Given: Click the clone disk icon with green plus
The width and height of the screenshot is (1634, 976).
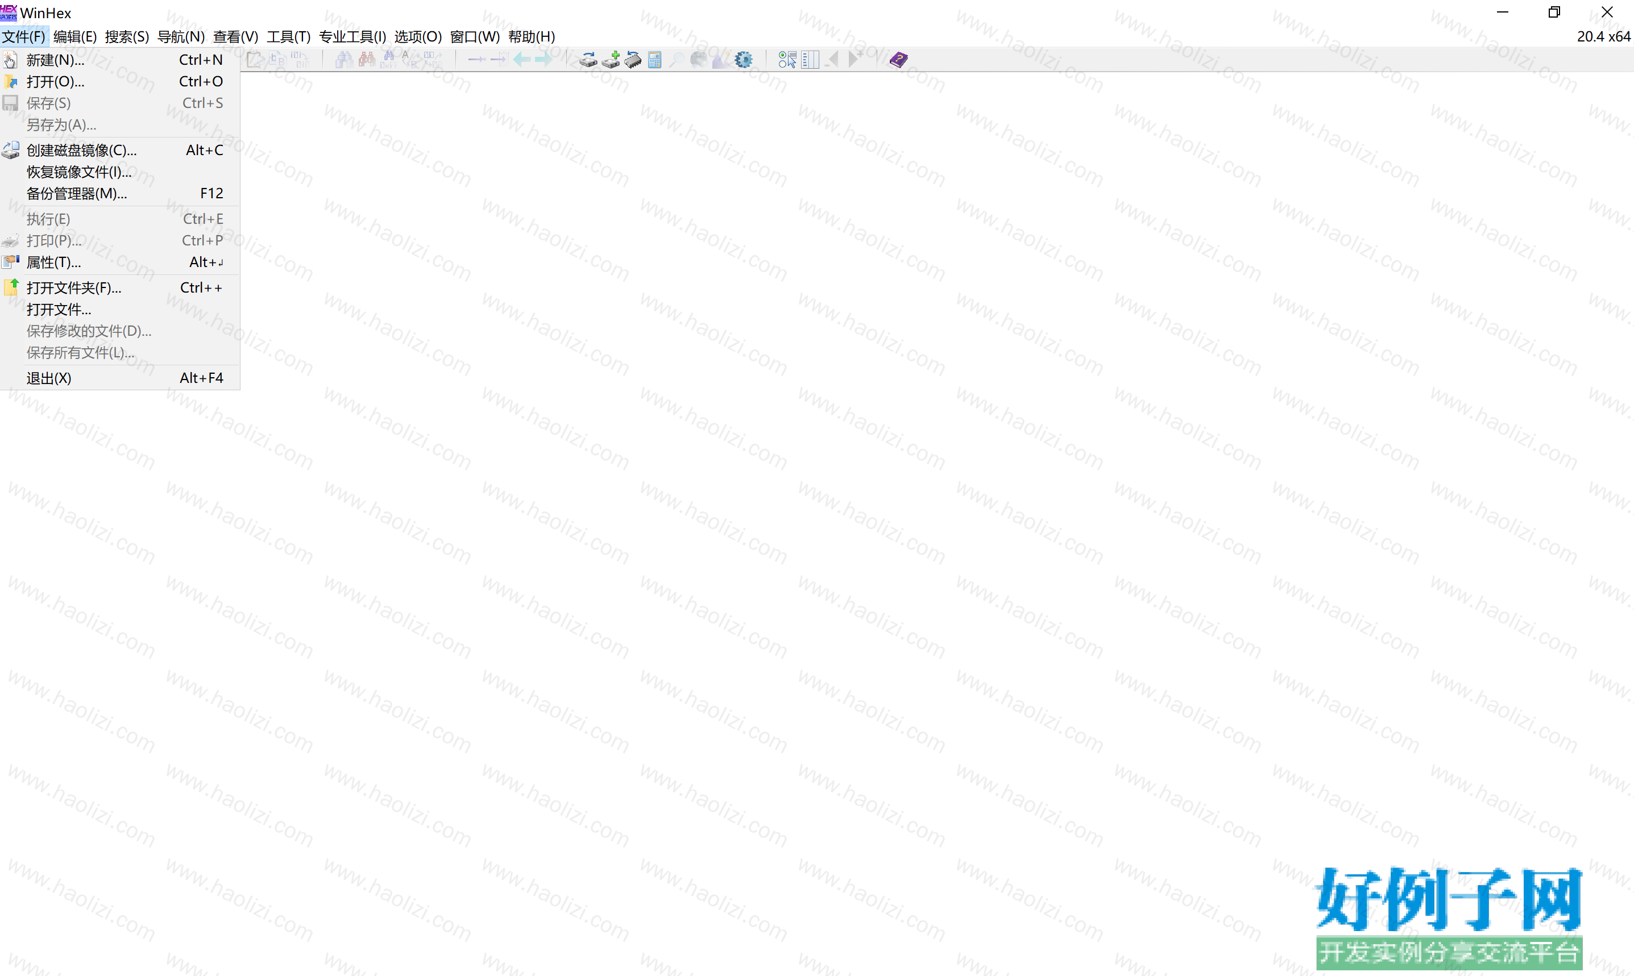Looking at the screenshot, I should point(611,60).
